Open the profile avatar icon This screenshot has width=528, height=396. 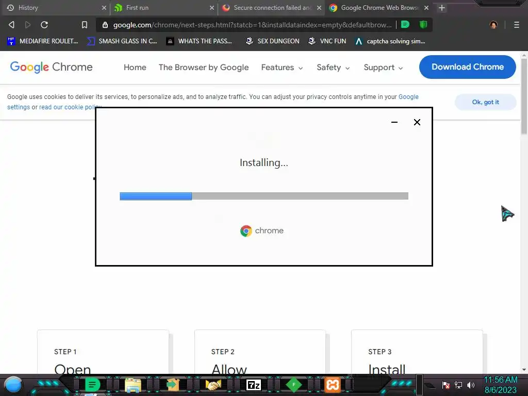click(493, 25)
